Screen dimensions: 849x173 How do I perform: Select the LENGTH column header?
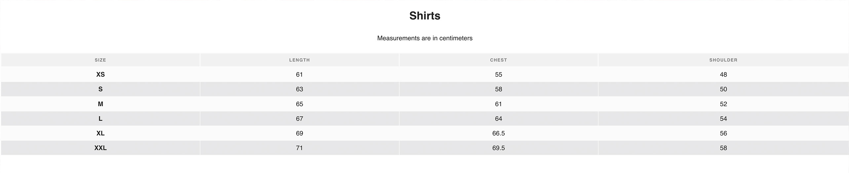pyautogui.click(x=299, y=60)
